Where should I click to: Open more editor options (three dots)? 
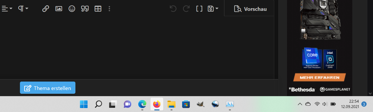click(109, 9)
